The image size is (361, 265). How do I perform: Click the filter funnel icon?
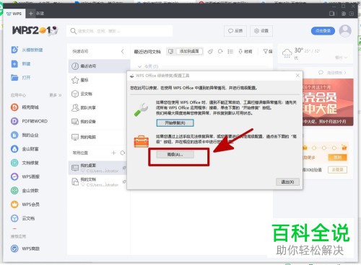[265, 51]
